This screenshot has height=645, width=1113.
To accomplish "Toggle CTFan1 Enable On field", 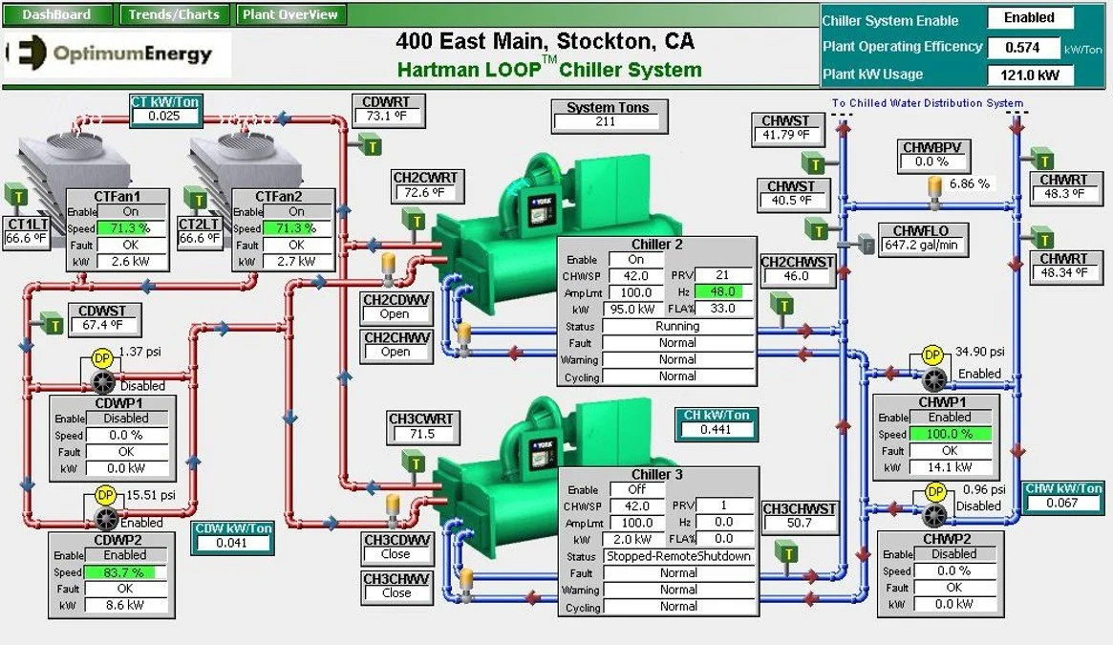I will pyautogui.click(x=131, y=212).
